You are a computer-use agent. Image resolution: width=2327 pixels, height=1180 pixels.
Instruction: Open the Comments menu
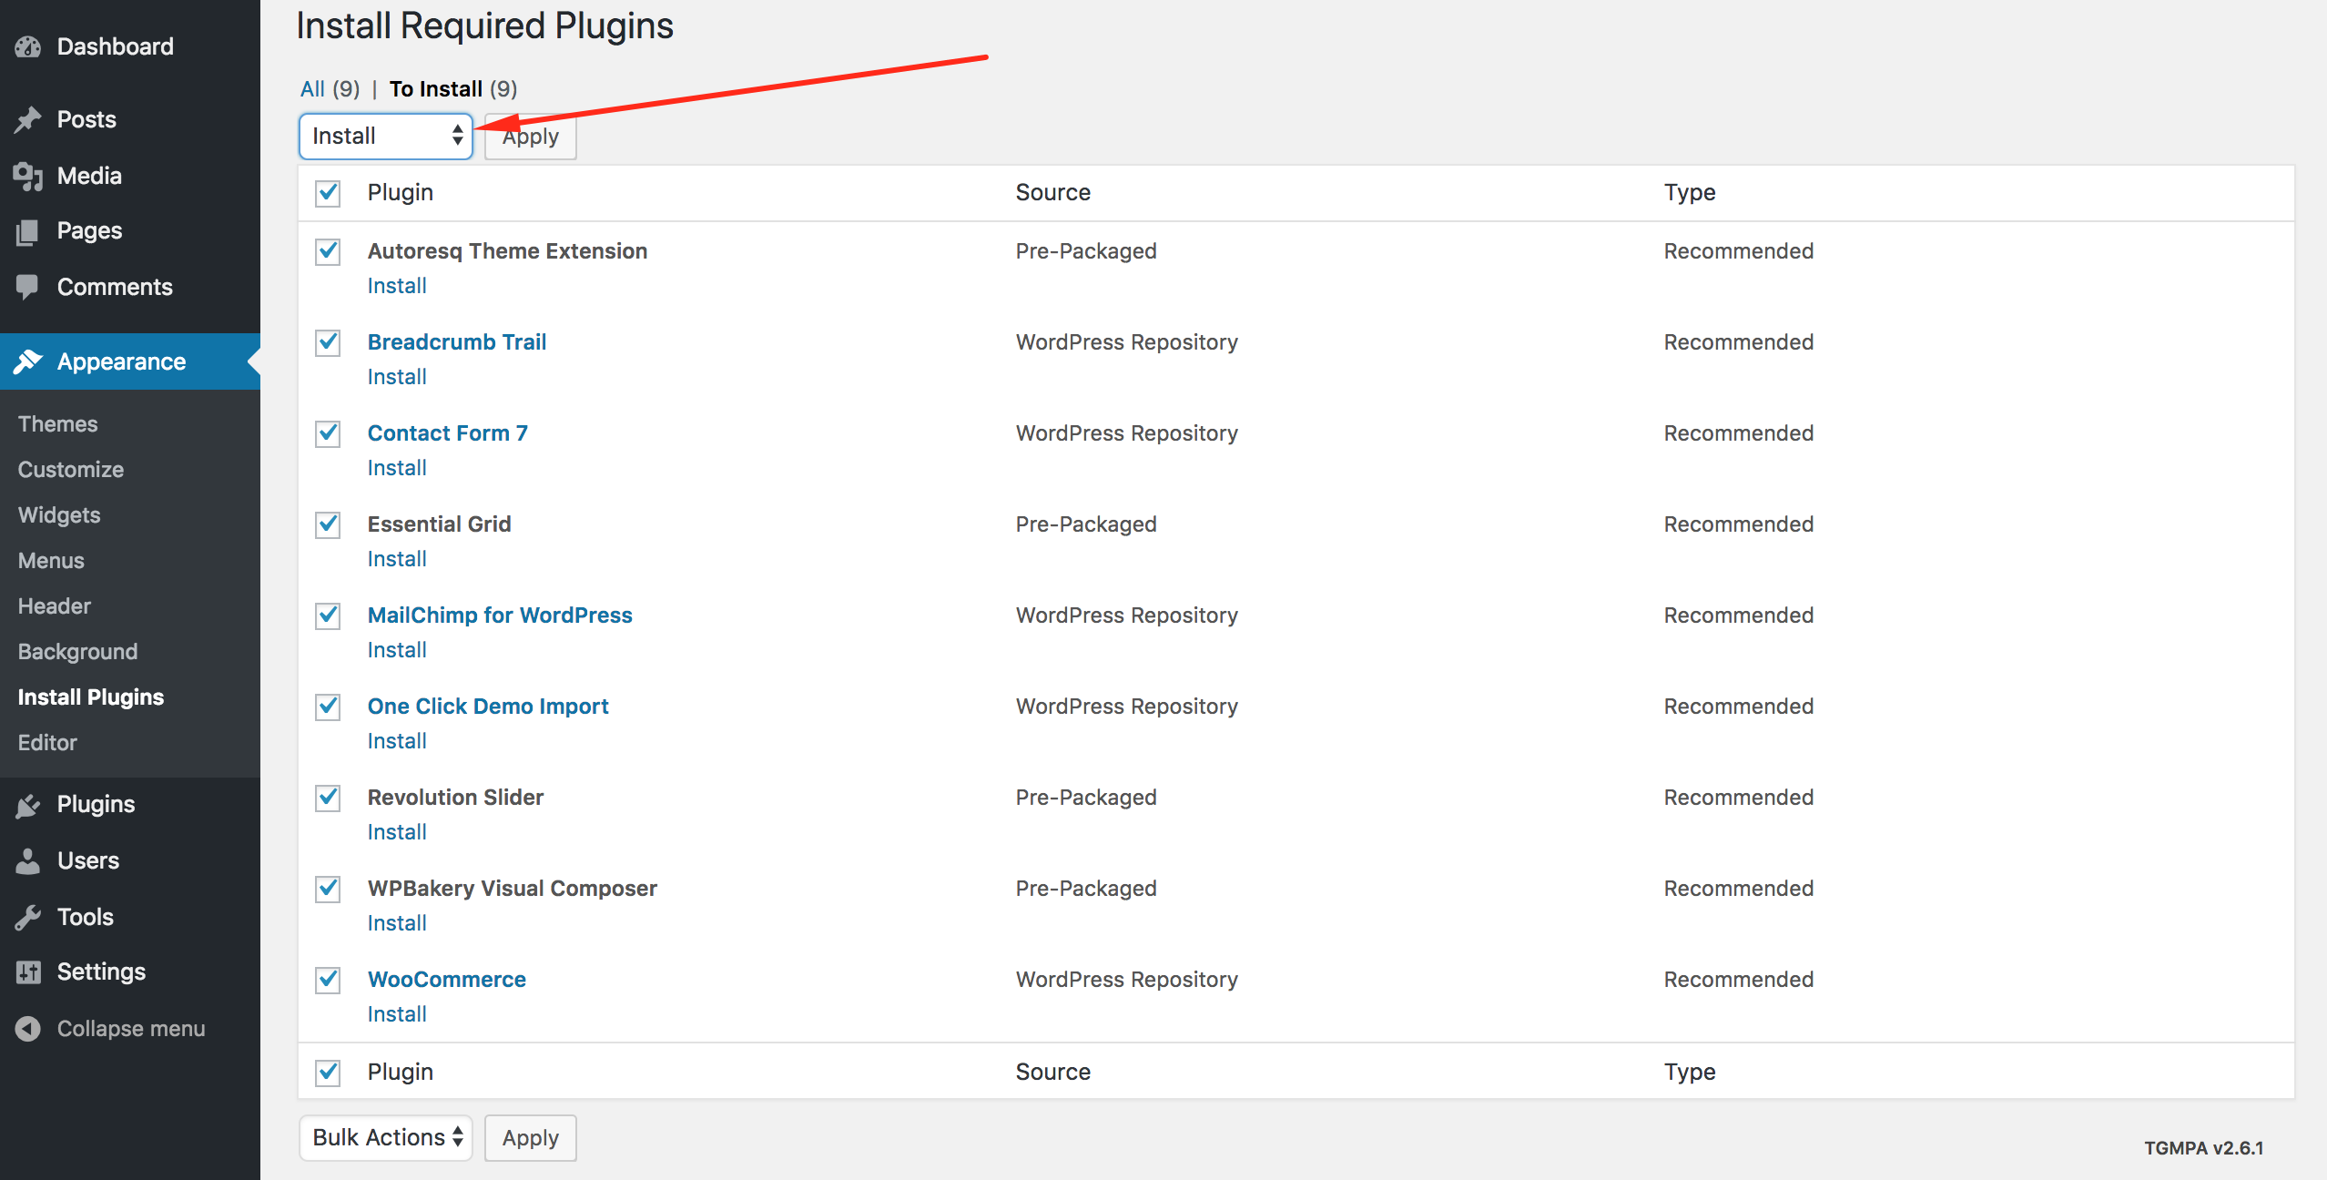130,287
